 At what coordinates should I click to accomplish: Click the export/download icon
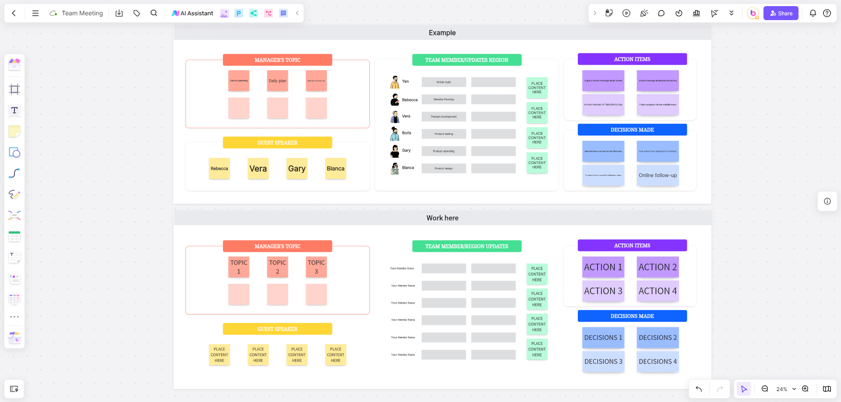tap(119, 13)
